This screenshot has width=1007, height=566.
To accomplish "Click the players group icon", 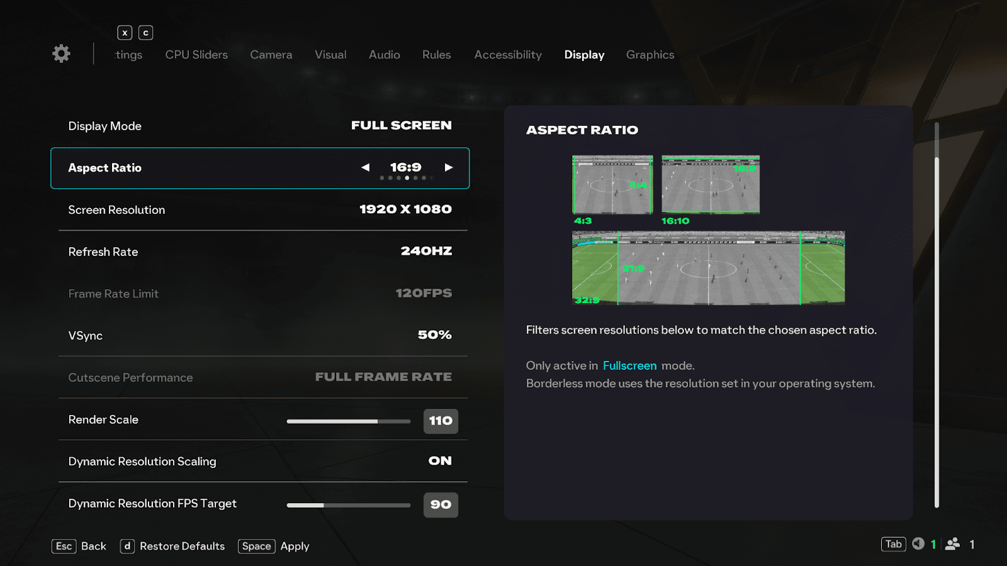I will [952, 544].
